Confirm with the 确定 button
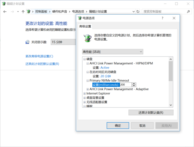Image resolution: width=194 pixels, height=147 pixels. click(118, 126)
